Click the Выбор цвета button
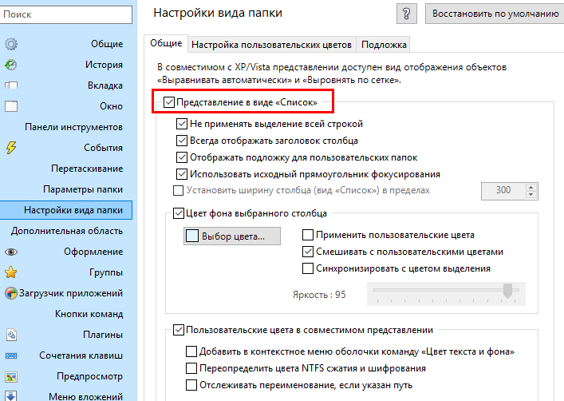 coord(232,236)
